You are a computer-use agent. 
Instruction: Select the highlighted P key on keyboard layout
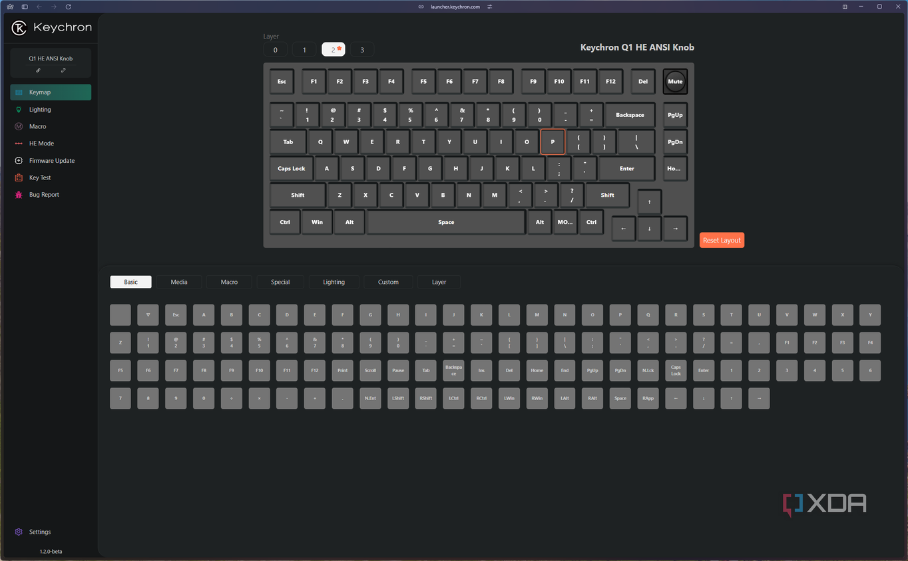point(553,142)
